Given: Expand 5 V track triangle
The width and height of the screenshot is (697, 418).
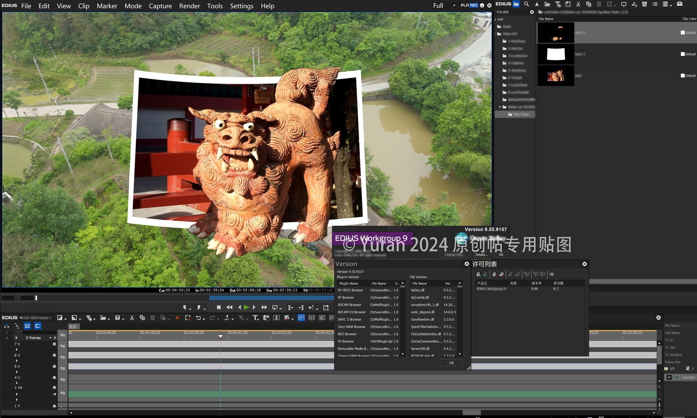Looking at the screenshot, I should pyautogui.click(x=17, y=372).
